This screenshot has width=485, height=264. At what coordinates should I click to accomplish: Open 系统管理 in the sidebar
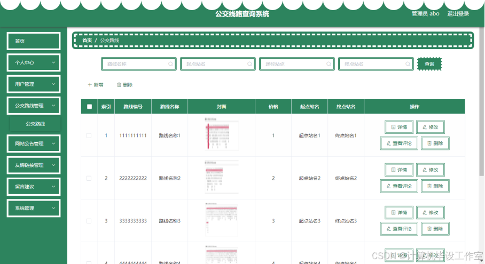34,208
